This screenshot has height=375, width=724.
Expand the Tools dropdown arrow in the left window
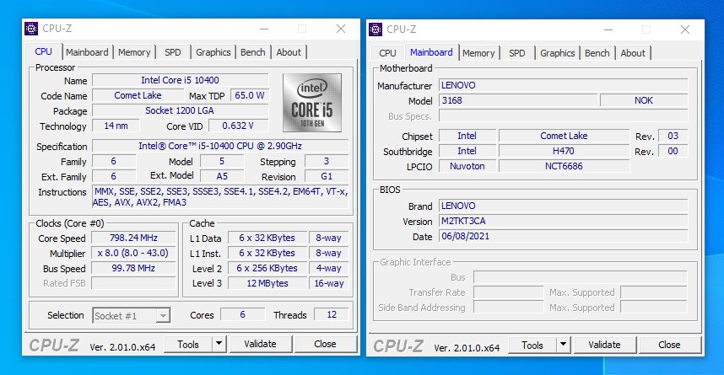[219, 344]
